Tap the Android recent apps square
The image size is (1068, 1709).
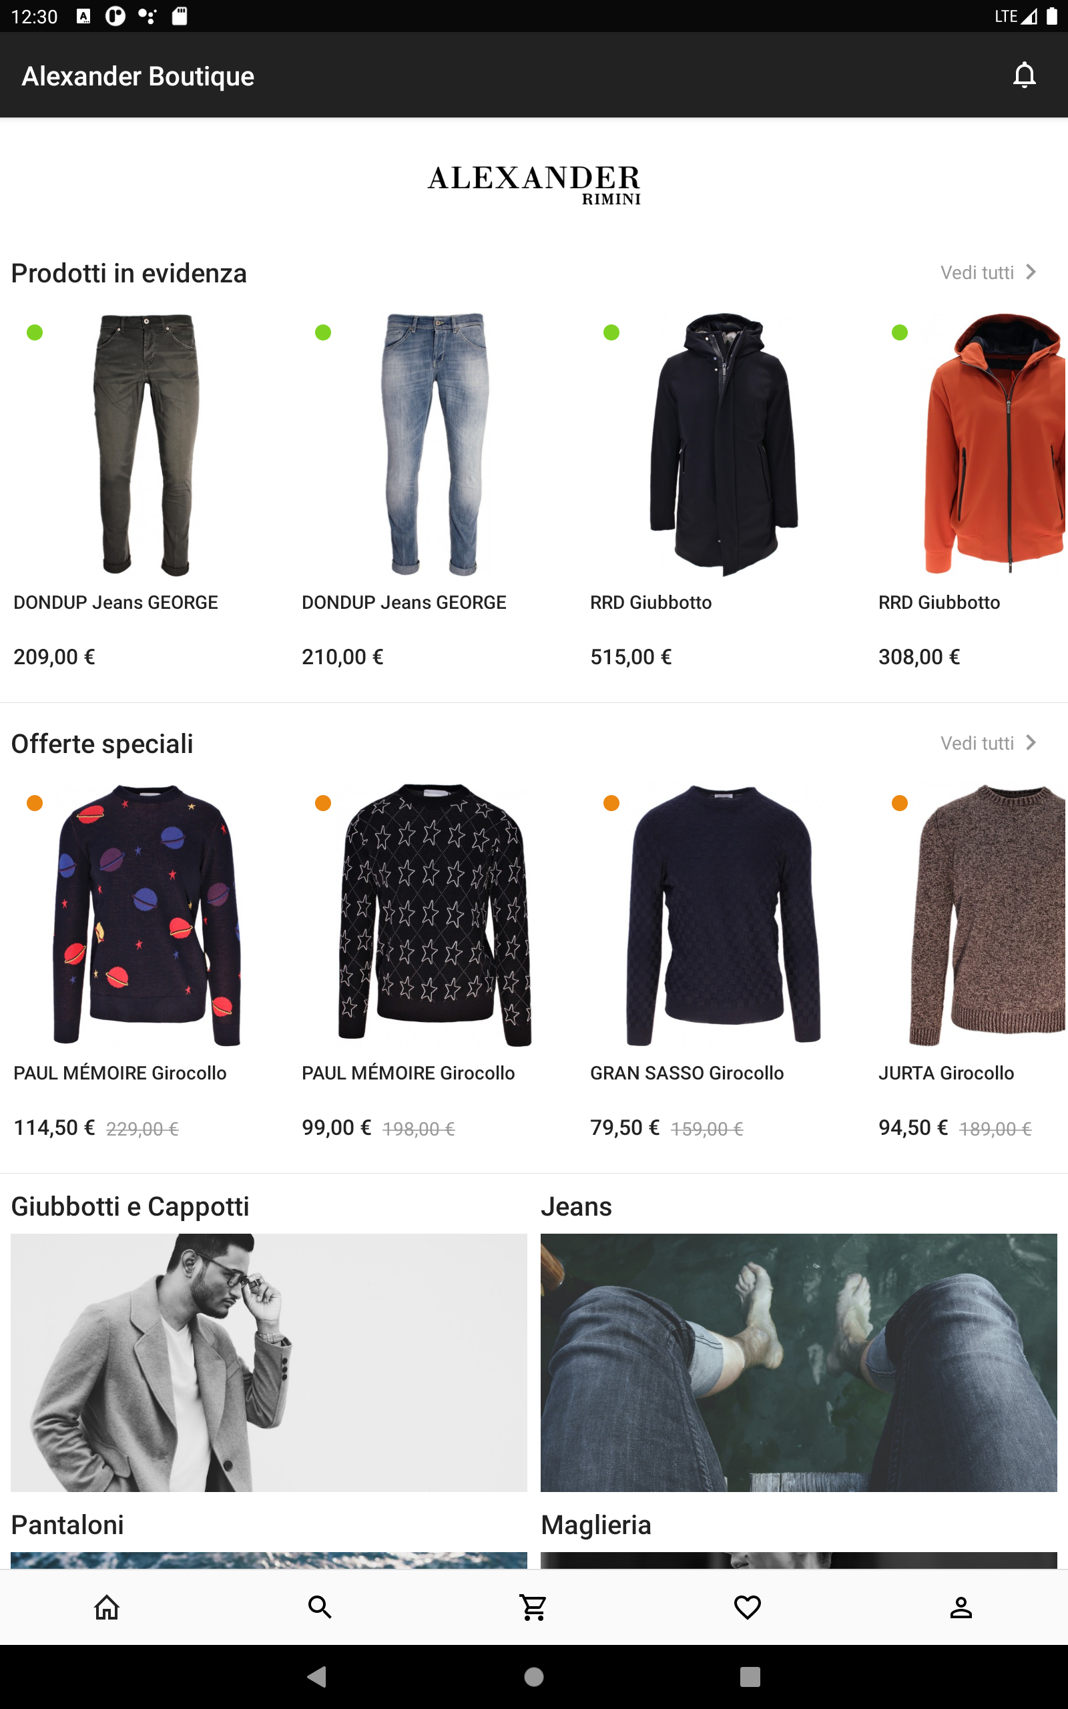(x=750, y=1676)
